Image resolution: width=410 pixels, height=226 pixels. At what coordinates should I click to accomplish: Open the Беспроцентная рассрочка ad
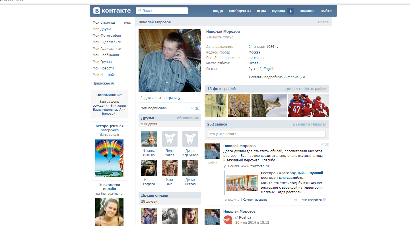point(110,128)
